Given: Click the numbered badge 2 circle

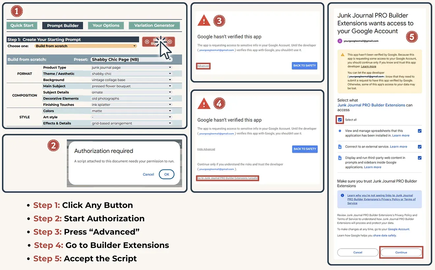Looking at the screenshot, I should tap(53, 146).
